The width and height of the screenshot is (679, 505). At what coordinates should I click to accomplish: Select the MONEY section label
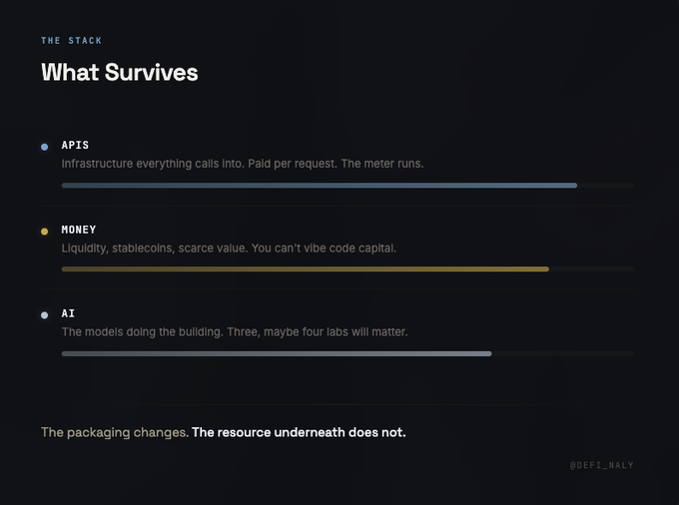(x=79, y=230)
